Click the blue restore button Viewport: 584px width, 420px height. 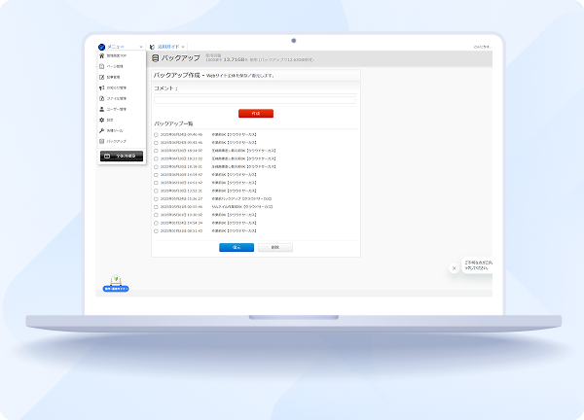pyautogui.click(x=237, y=247)
